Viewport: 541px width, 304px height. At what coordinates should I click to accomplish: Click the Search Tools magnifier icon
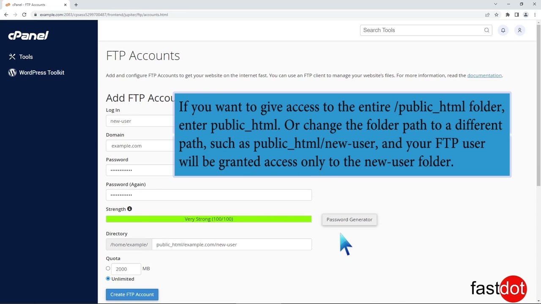pos(486,30)
